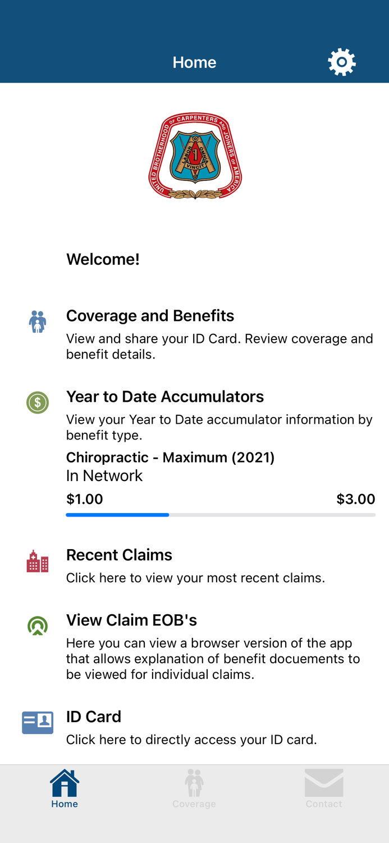The height and width of the screenshot is (843, 389).
Task: Open the ID Card icon
Action: coord(37,722)
